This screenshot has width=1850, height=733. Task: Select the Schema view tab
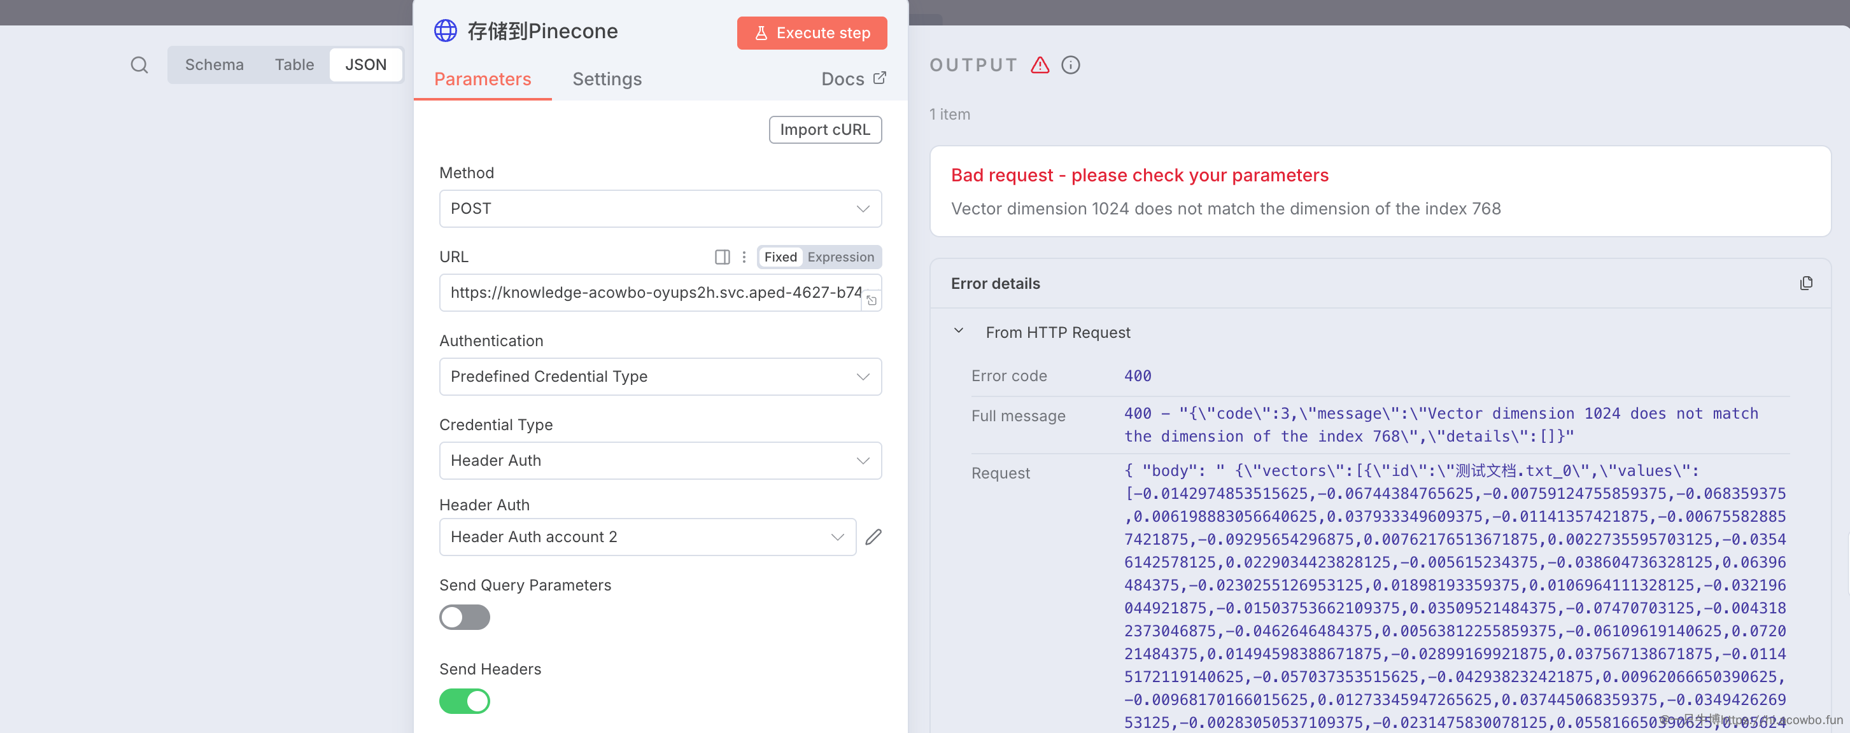point(214,65)
